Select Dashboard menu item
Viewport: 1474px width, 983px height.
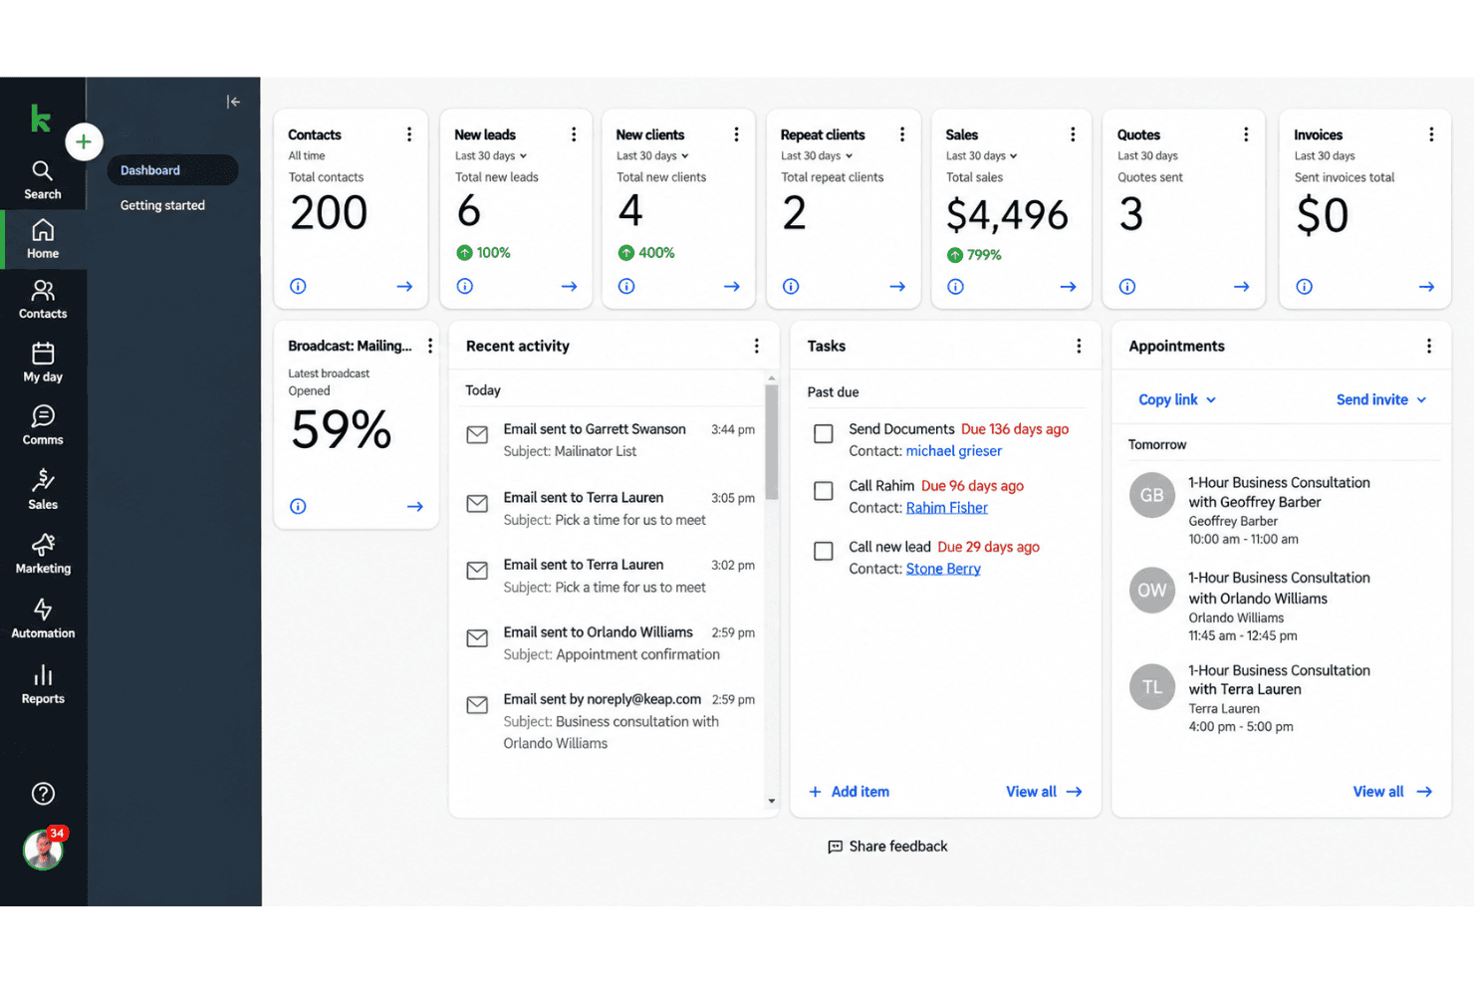[172, 170]
